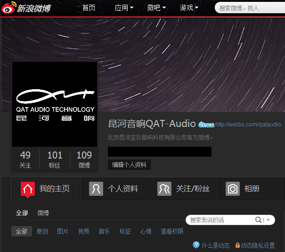This screenshot has height=252, width=285.
Task: Click the orange lock privacy icon
Action: (237, 245)
